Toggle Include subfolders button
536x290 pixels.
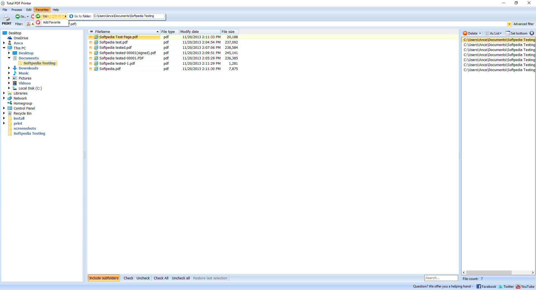pos(104,278)
